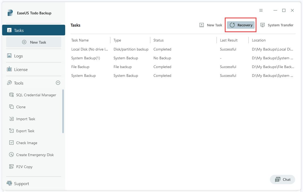Click the SQL Credential Manager icon

coord(11,95)
